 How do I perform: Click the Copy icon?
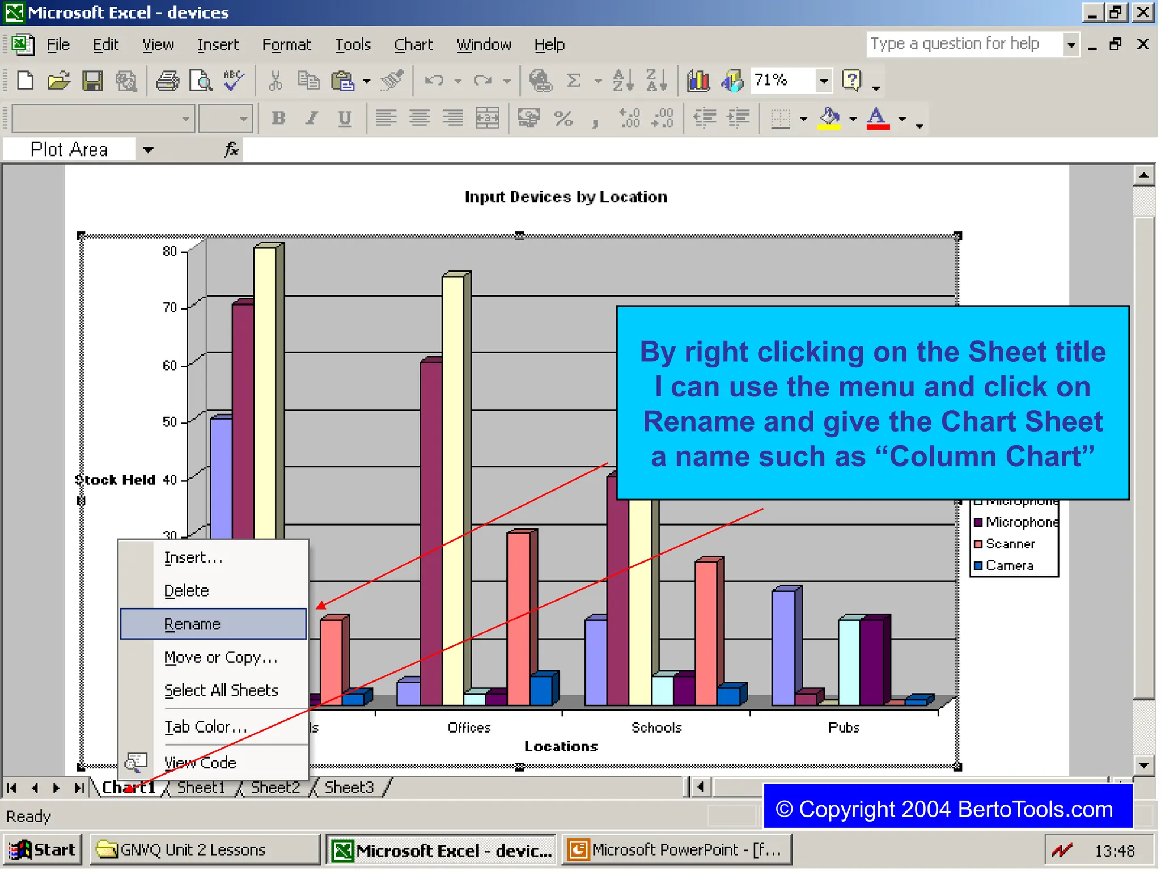(308, 81)
